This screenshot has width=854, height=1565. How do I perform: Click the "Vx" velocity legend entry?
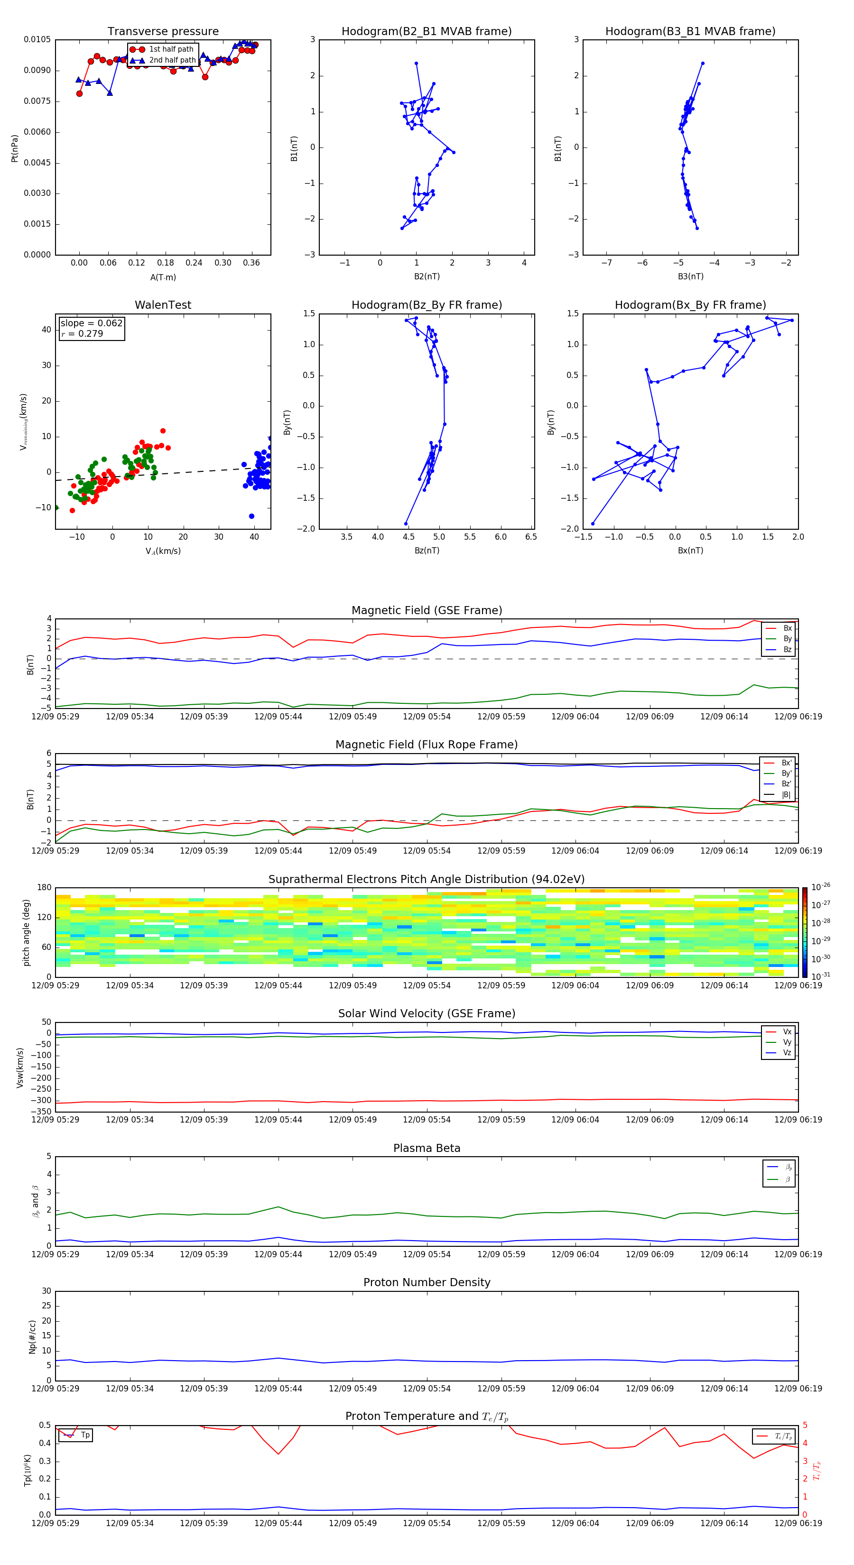coord(779,1031)
